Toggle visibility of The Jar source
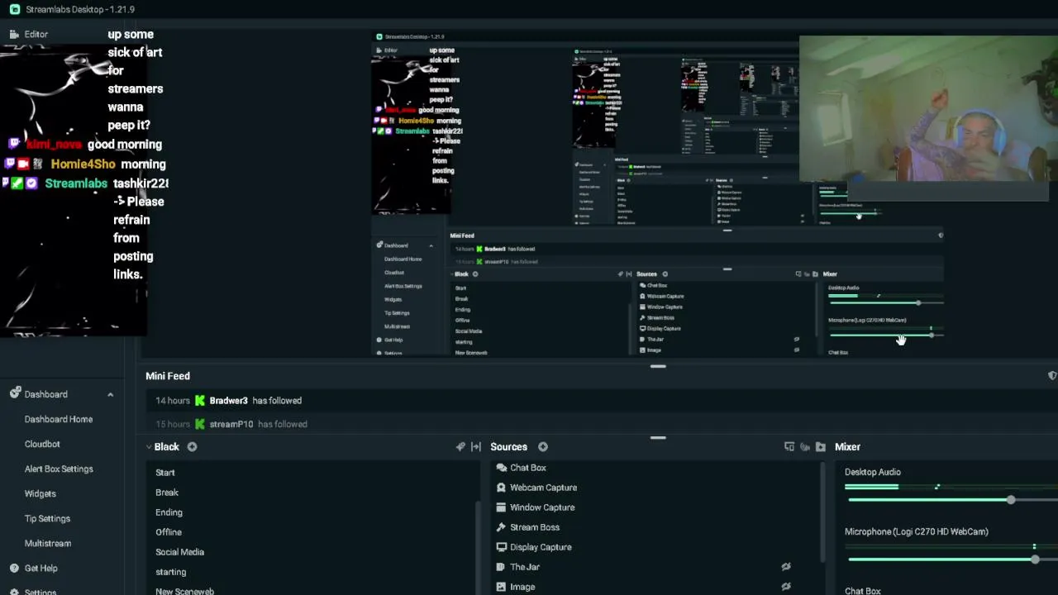1058x595 pixels. 786,567
